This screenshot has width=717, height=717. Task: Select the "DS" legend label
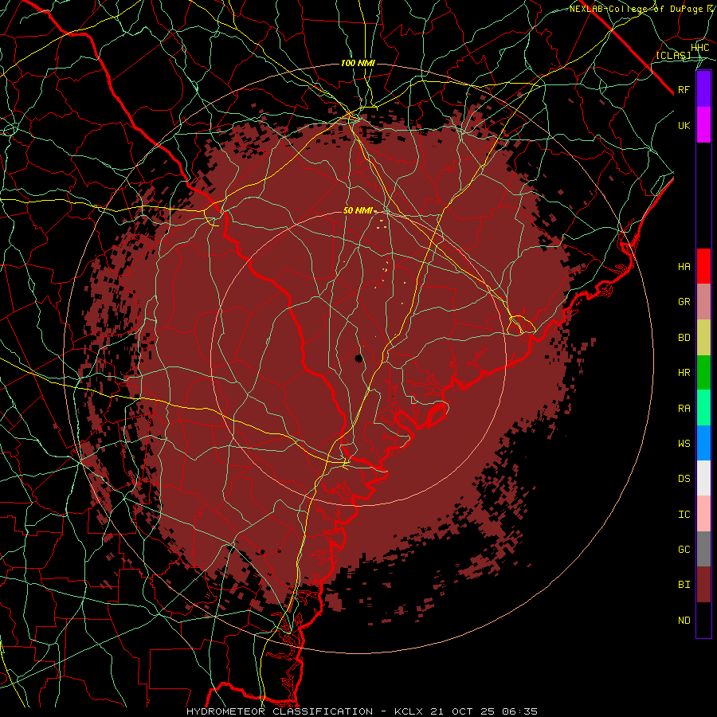[684, 479]
